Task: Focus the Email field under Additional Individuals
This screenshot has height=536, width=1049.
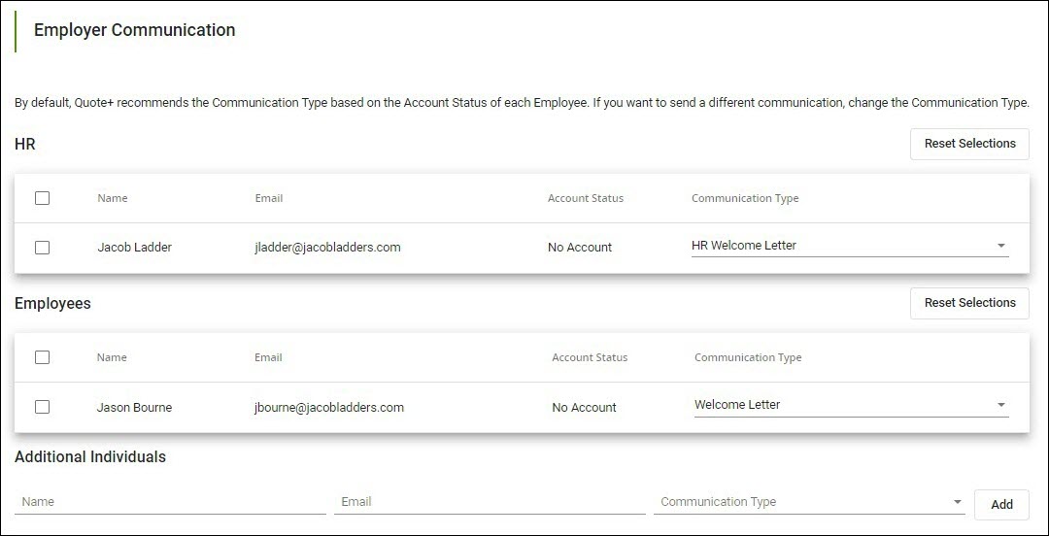Action: click(x=490, y=502)
